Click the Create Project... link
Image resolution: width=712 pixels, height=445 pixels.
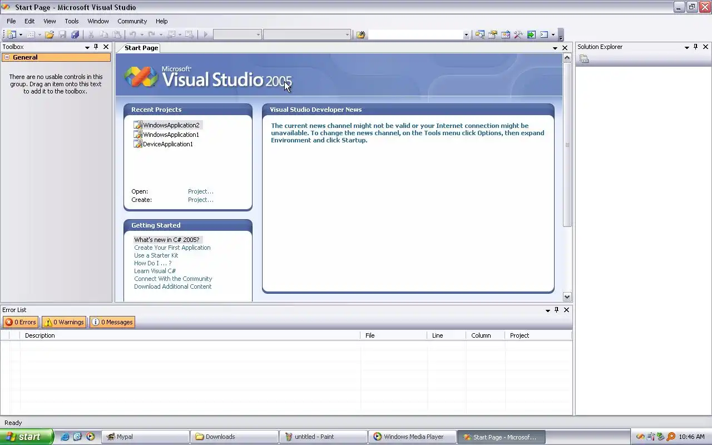pyautogui.click(x=200, y=200)
